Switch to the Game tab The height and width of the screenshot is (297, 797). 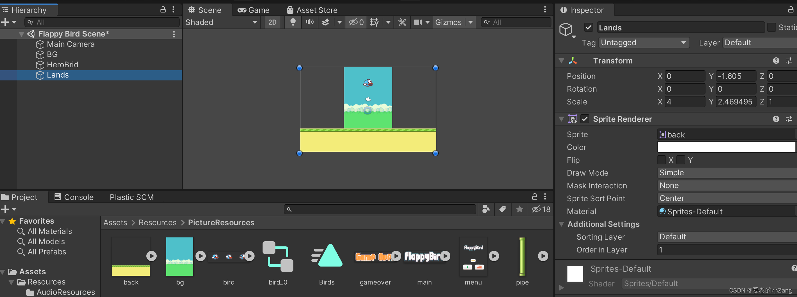[x=254, y=10]
